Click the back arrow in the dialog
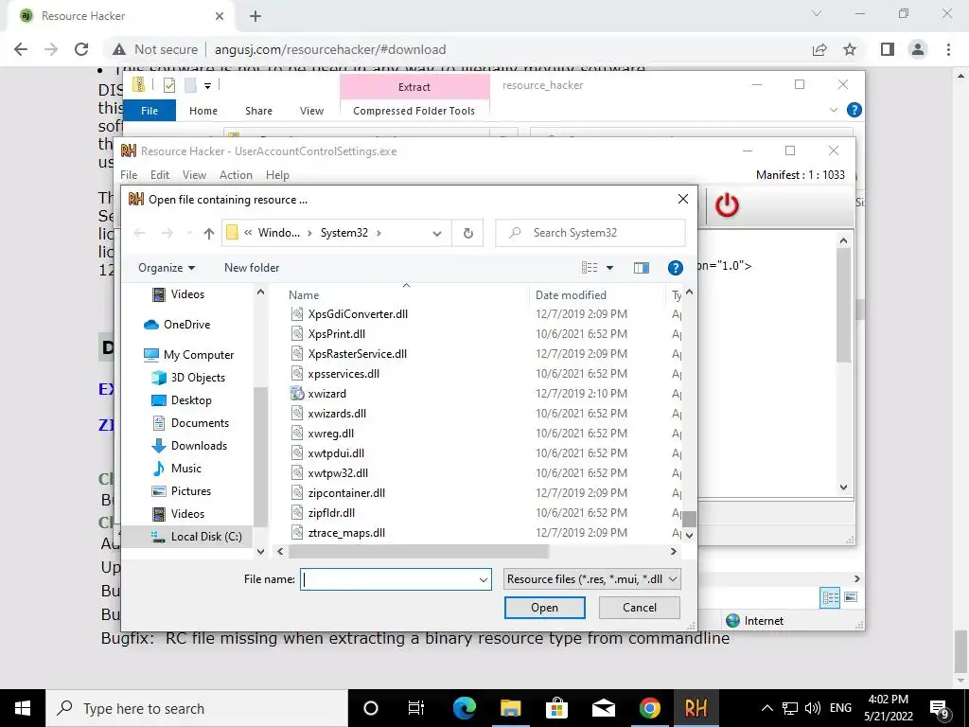The image size is (969, 727). click(140, 233)
